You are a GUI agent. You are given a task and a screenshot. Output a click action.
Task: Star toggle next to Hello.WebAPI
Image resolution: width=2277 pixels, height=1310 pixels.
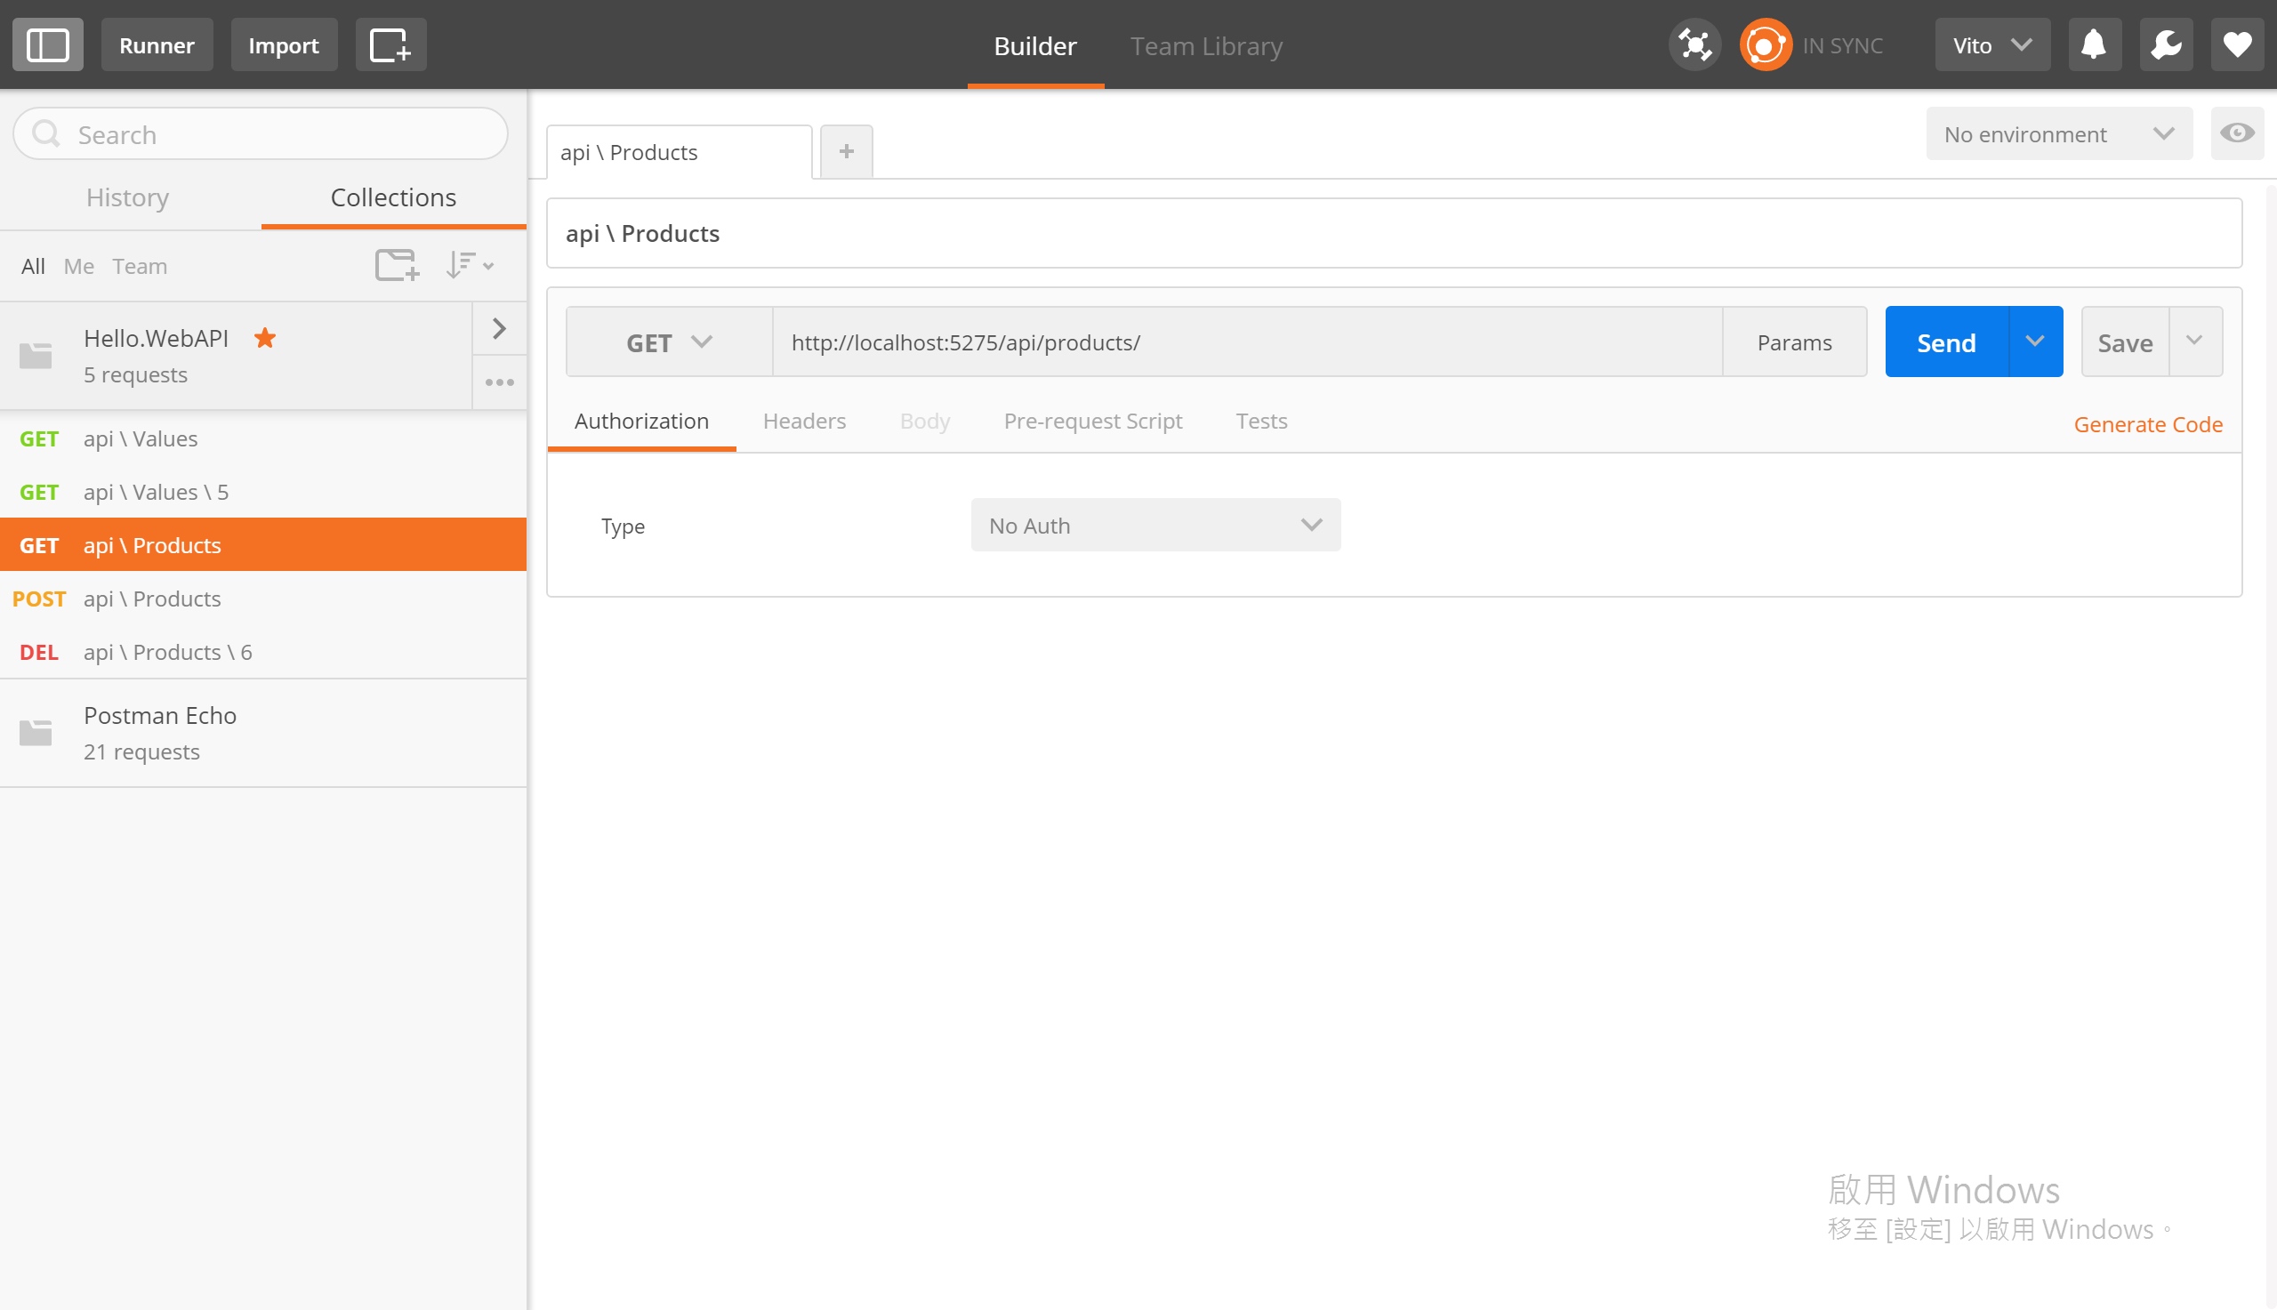coord(264,338)
